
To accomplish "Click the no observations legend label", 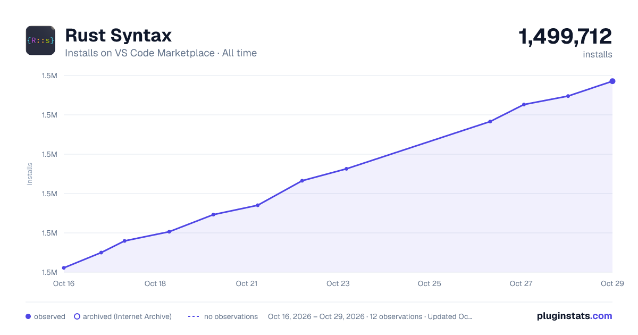I will point(231,316).
